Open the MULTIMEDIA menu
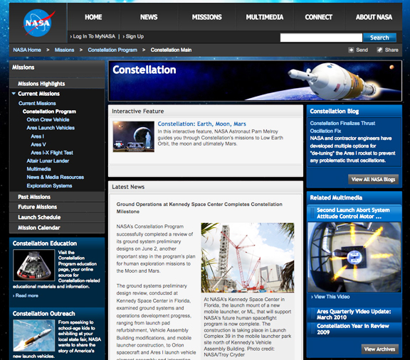The width and height of the screenshot is (410, 360). [x=265, y=17]
